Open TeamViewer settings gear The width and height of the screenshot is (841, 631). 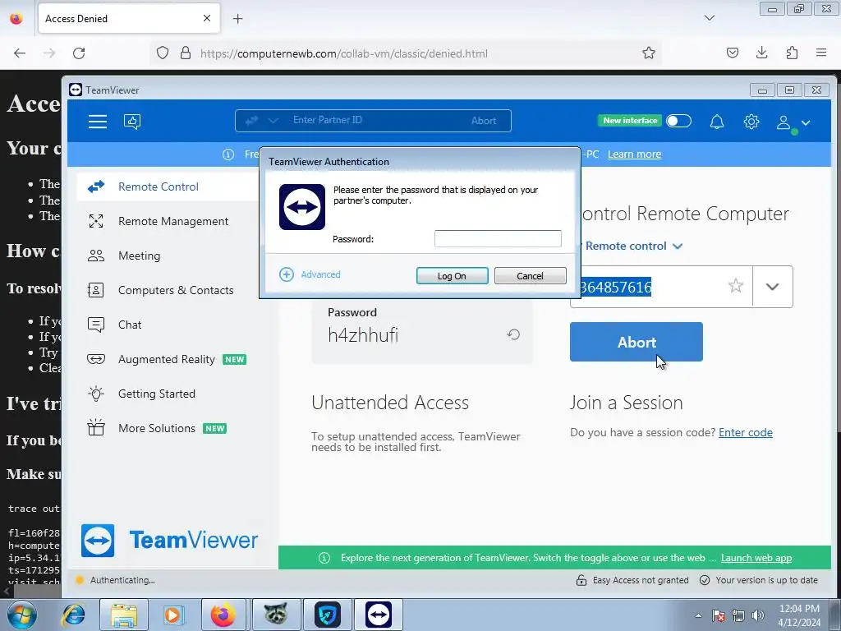[751, 122]
